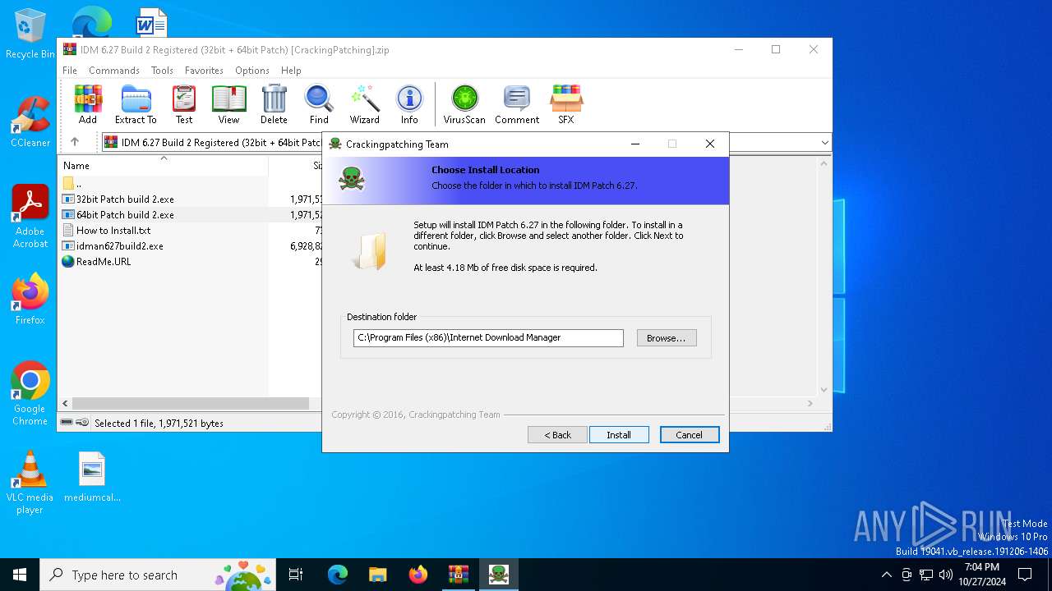Open Microsoft Edge in the taskbar

click(338, 575)
